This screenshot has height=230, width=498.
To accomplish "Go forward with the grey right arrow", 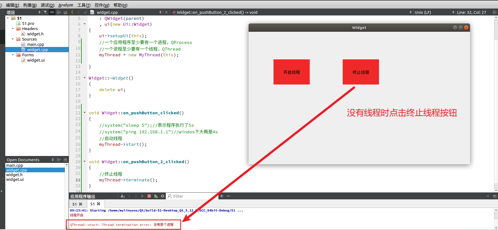I will point(79,12).
